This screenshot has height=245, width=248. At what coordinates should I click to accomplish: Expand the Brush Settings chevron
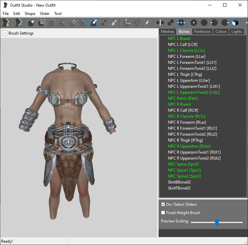tap(5, 33)
